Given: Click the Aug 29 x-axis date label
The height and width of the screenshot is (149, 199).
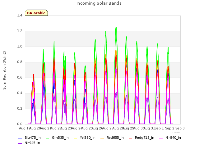Looking at the screenshot, I should (128, 128).
